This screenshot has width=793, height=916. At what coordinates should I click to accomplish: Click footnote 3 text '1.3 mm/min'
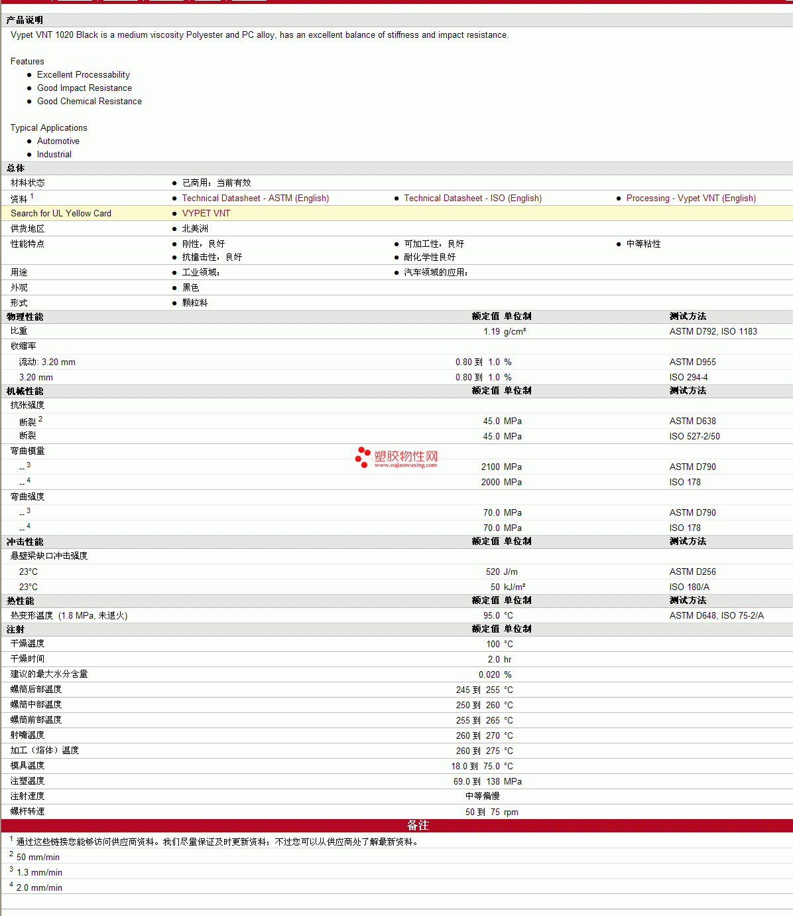pos(39,872)
